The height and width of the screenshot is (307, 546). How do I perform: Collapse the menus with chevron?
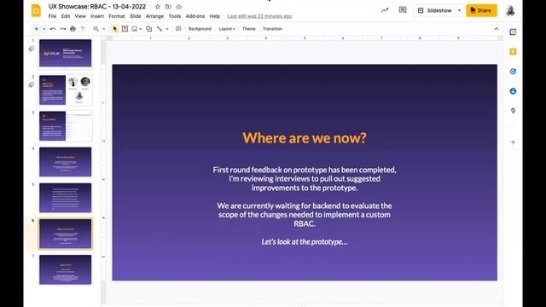coord(497,29)
